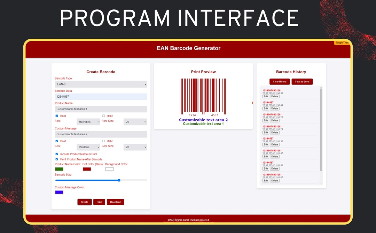Open the Verdana font dropdown
The image size is (376, 233).
point(88,147)
